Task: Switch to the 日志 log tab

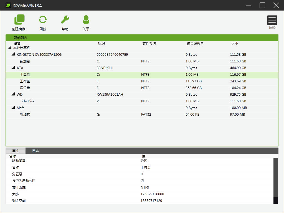Action: 35,151
